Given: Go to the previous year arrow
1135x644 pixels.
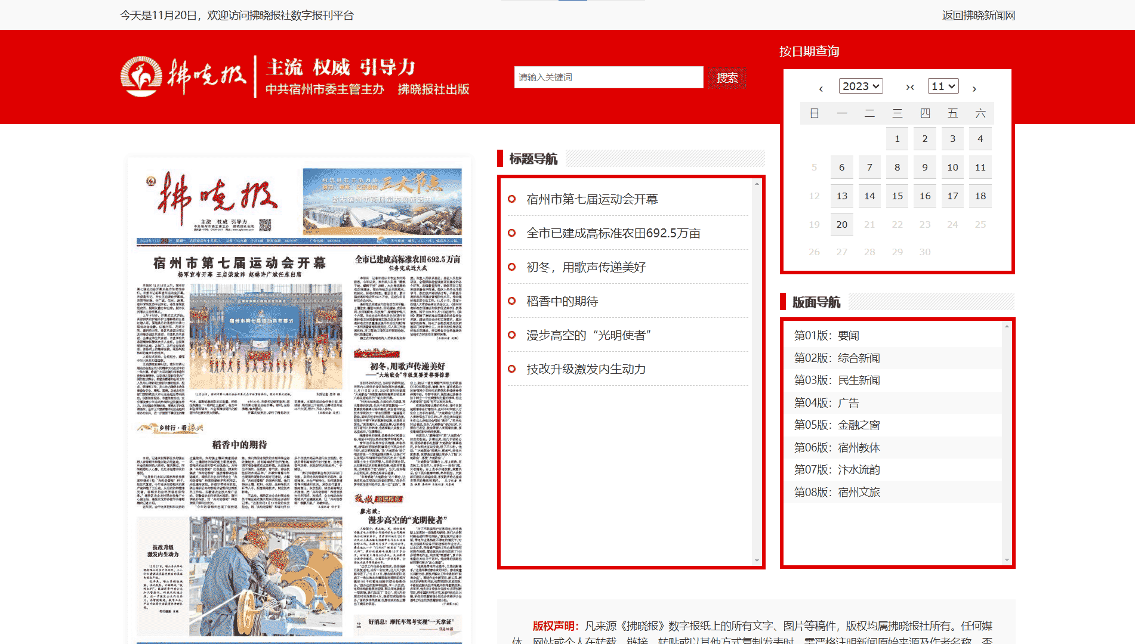Looking at the screenshot, I should tap(821, 89).
